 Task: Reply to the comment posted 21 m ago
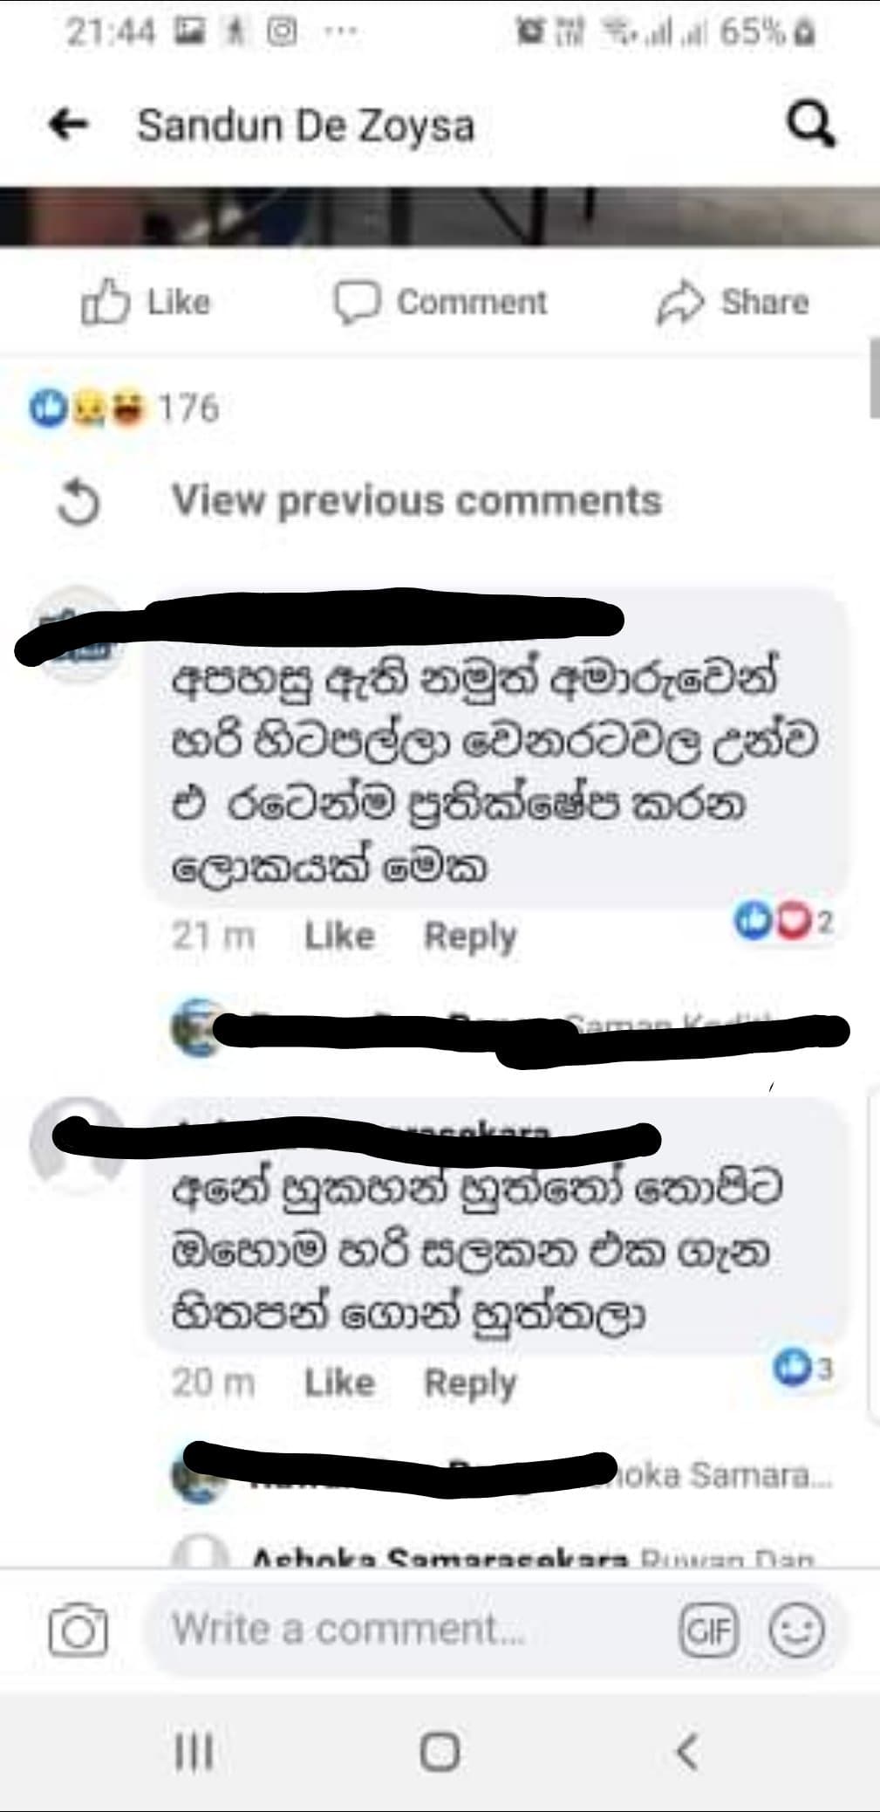[x=470, y=936]
